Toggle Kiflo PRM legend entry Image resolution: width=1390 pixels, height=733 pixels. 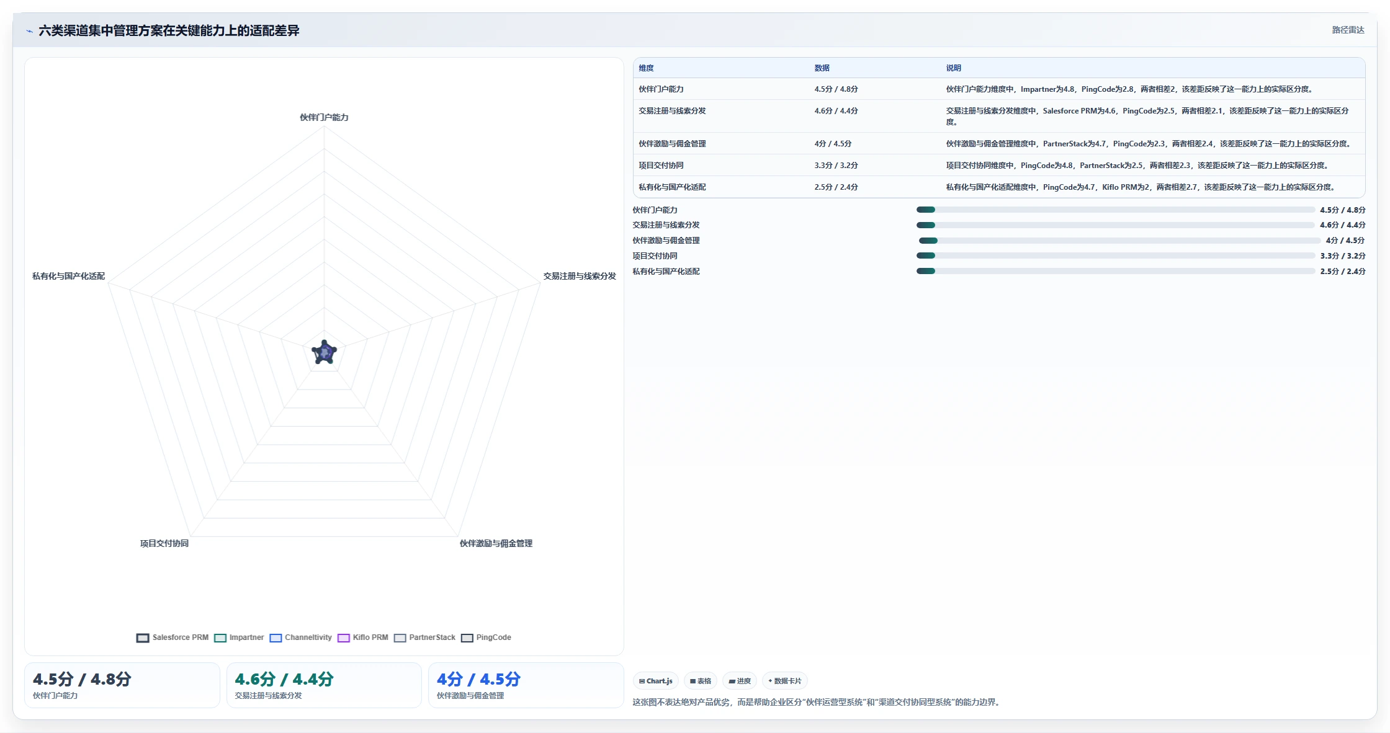363,637
